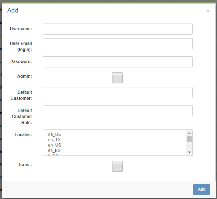
Task: Click the 'Username:' label text
Action: (21, 29)
